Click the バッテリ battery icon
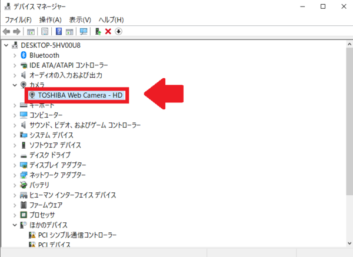 pos(24,185)
